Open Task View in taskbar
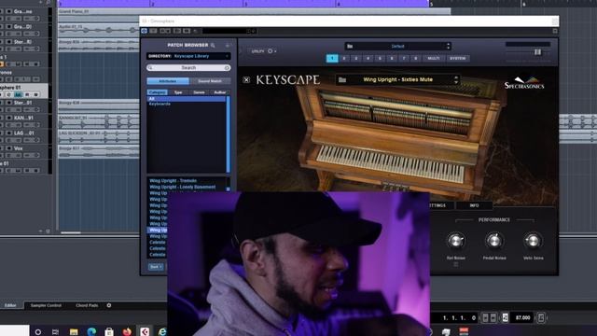 56,332
